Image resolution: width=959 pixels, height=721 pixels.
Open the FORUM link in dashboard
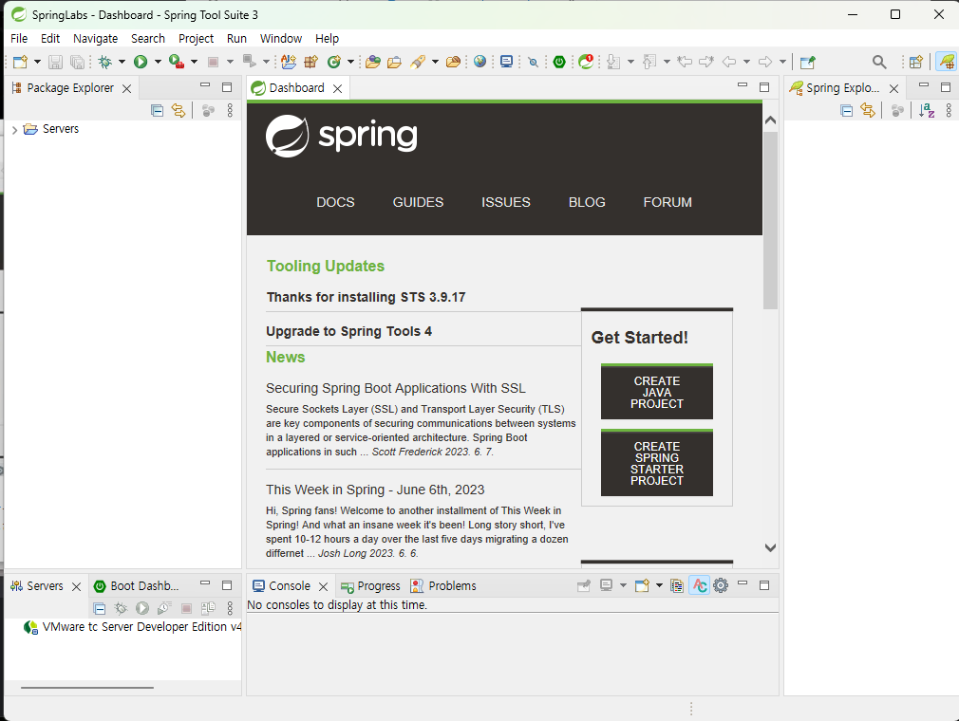(668, 202)
